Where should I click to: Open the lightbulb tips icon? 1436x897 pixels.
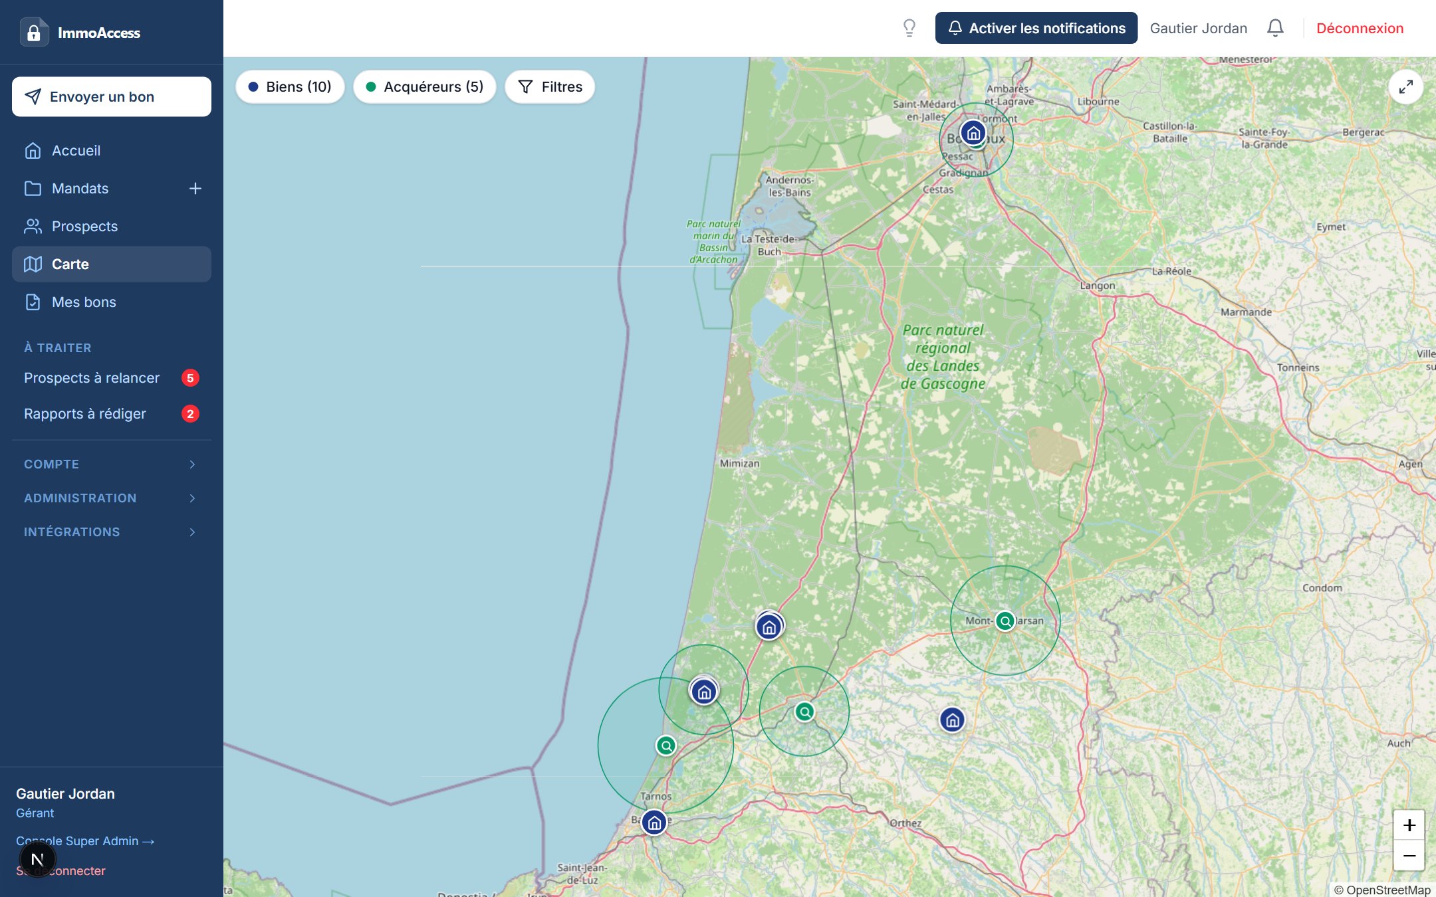coord(909,28)
